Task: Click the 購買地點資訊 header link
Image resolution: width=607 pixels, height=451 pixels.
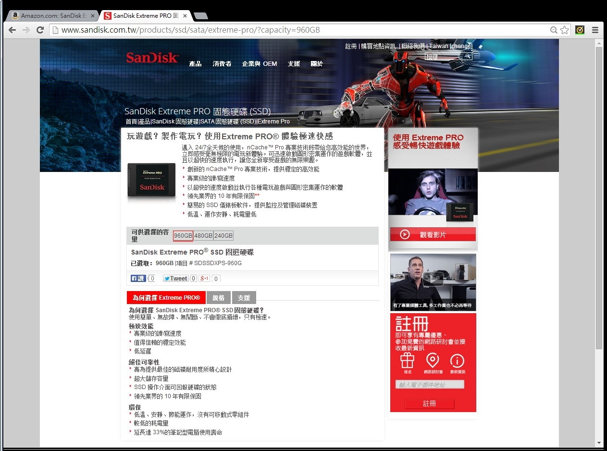Action: (x=379, y=46)
